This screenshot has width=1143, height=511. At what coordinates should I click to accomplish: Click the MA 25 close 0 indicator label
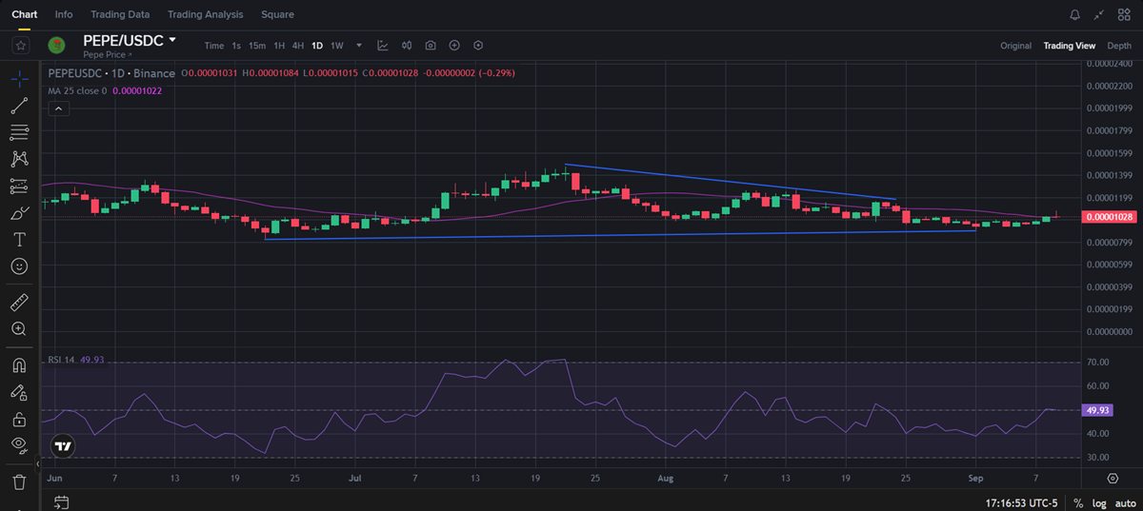click(x=78, y=90)
